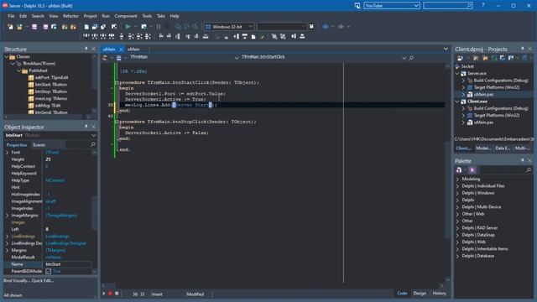Click the icon right of the empty toolbar combo box
The image size is (537, 302).
(x=311, y=26)
